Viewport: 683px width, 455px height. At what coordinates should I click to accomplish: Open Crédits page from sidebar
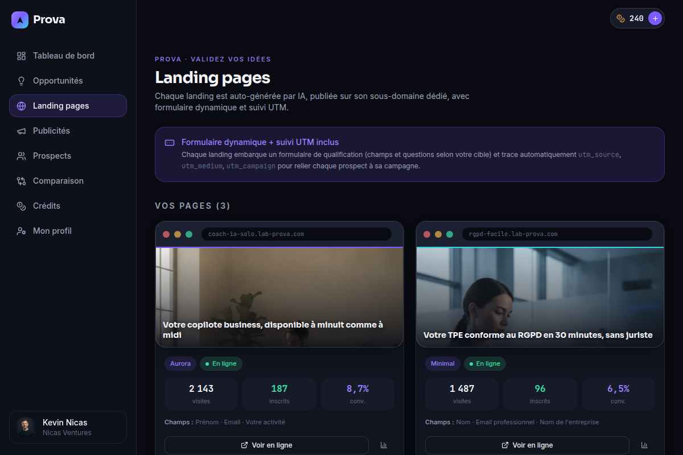point(68,206)
